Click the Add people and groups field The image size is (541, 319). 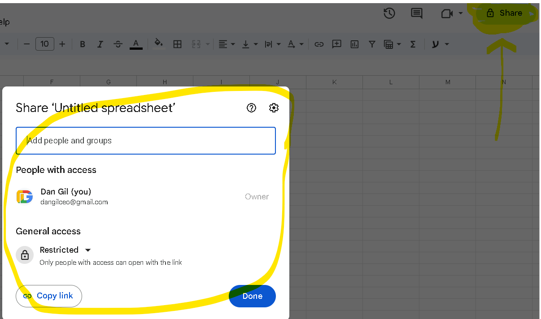click(x=146, y=141)
